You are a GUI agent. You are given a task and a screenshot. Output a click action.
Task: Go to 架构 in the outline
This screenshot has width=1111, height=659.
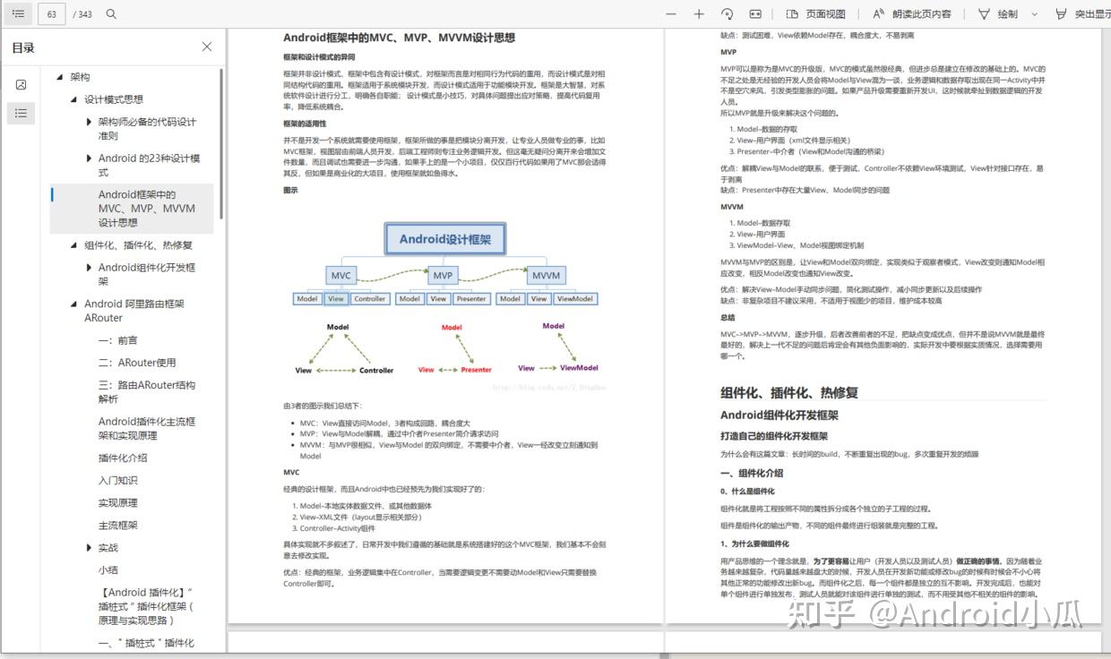point(81,77)
